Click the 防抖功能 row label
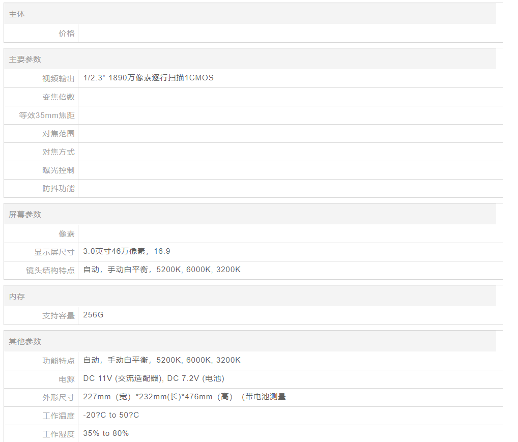The image size is (518, 442). [x=58, y=188]
